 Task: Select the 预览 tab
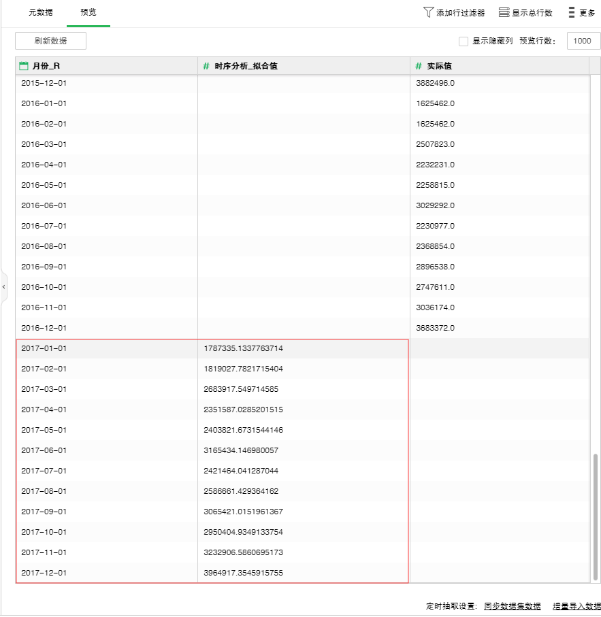[88, 12]
